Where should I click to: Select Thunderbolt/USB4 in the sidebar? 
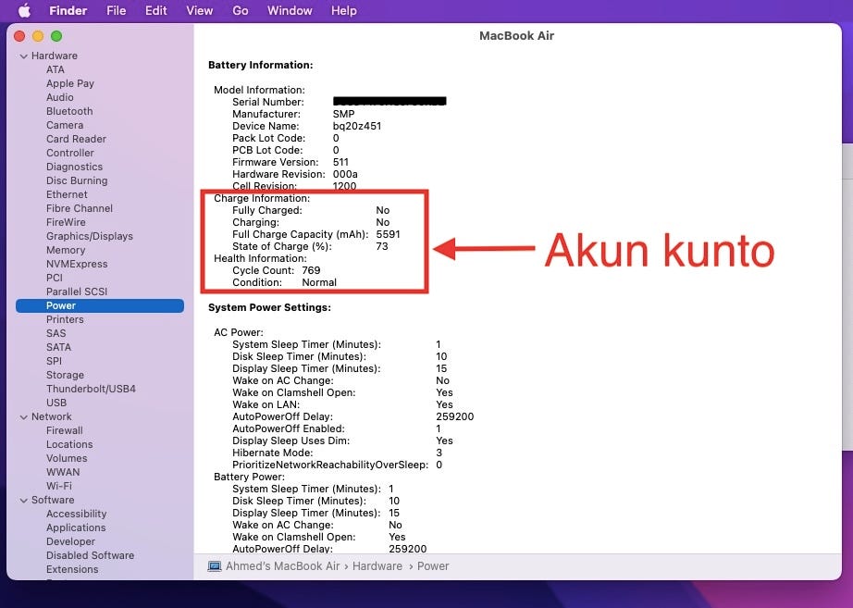tap(91, 389)
